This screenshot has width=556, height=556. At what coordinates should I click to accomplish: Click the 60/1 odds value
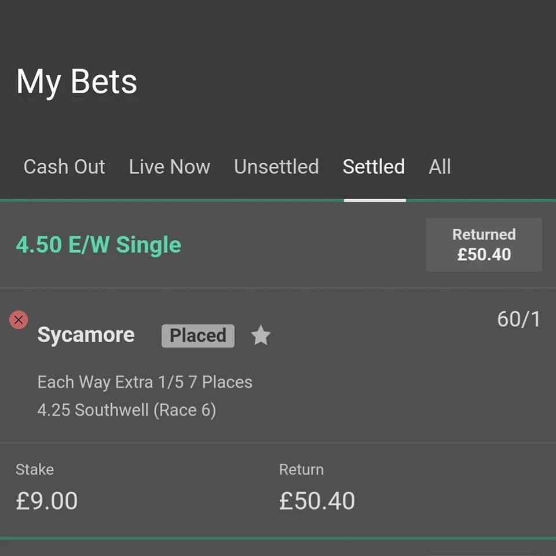(518, 319)
